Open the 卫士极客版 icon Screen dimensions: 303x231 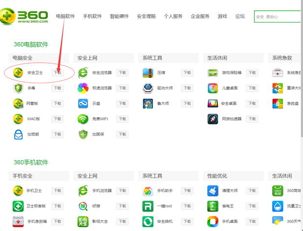18,206
